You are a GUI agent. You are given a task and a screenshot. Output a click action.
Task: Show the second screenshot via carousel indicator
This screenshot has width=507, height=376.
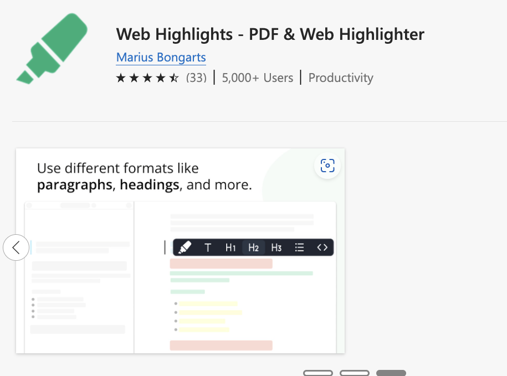pyautogui.click(x=355, y=373)
